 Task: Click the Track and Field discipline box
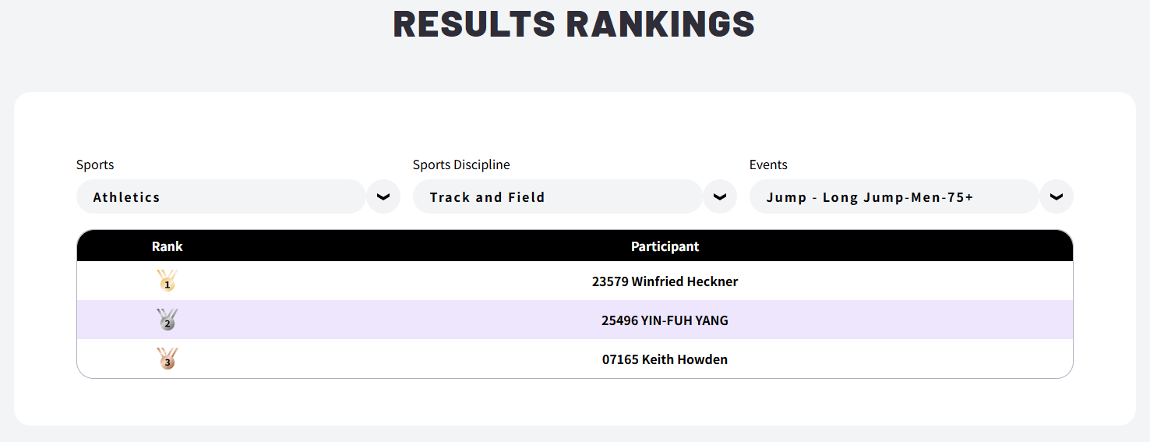click(x=558, y=196)
